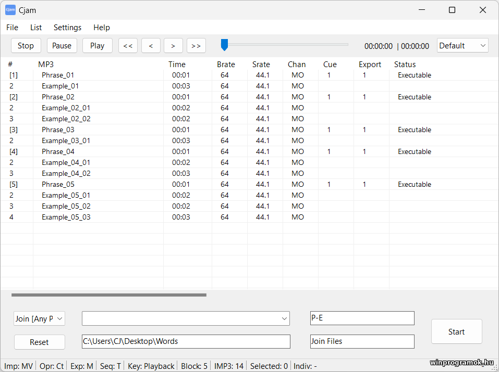The image size is (499, 372).
Task: Click the Cjam app icon in title bar
Action: pyautogui.click(x=10, y=10)
